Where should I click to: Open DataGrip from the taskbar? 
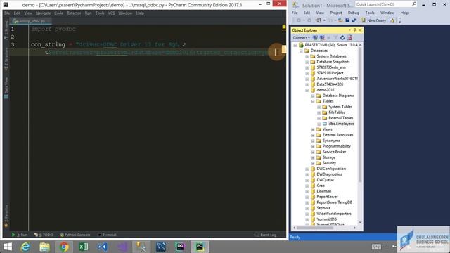click(x=180, y=247)
